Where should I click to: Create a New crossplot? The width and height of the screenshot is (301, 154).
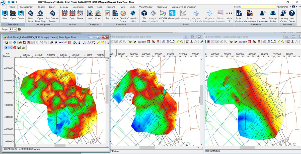coord(90,15)
